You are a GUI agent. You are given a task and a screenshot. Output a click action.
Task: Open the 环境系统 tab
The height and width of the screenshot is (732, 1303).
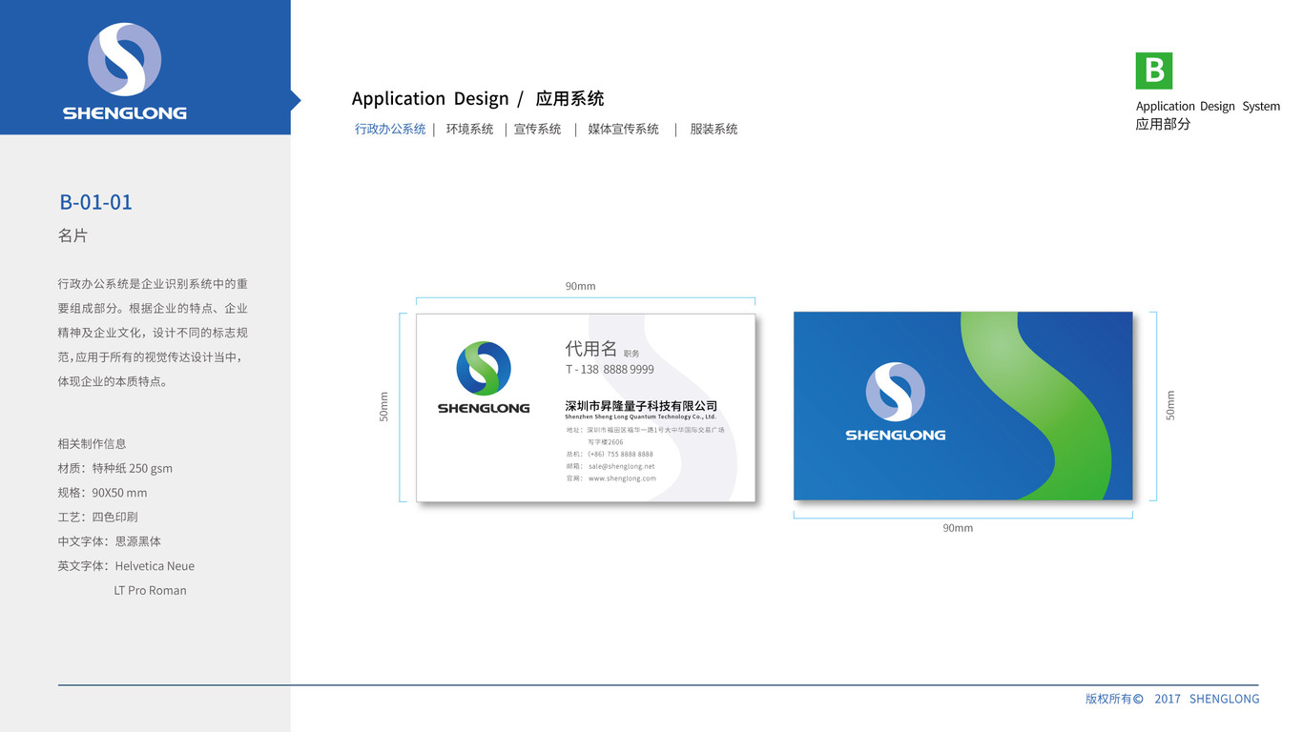(x=469, y=129)
